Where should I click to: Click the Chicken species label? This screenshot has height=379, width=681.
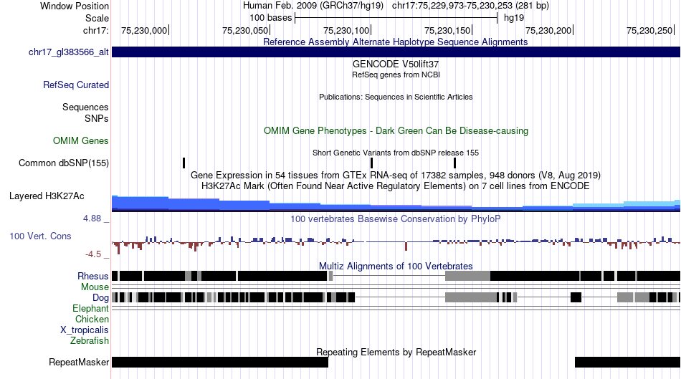point(92,319)
